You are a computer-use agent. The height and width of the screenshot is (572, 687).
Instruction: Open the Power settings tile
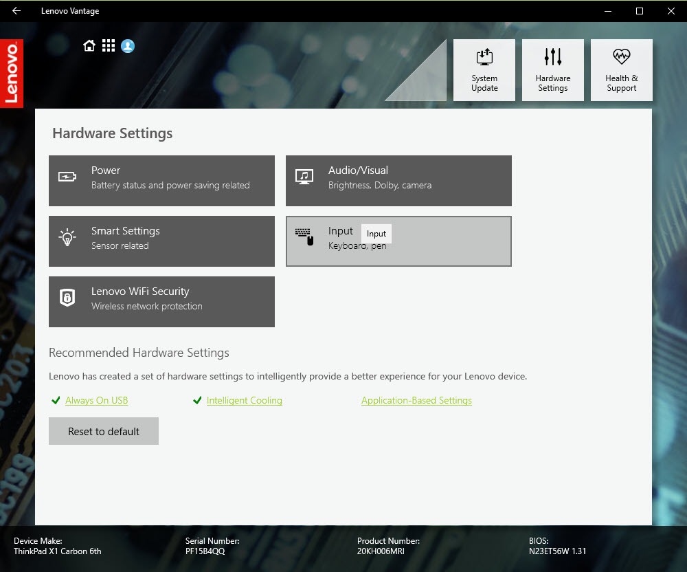click(161, 181)
